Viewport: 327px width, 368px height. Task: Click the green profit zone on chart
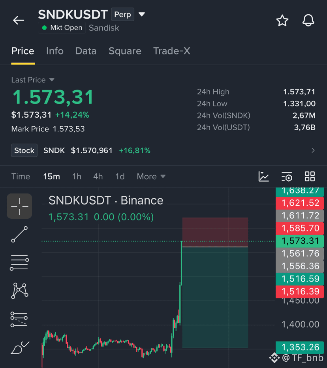point(215,297)
